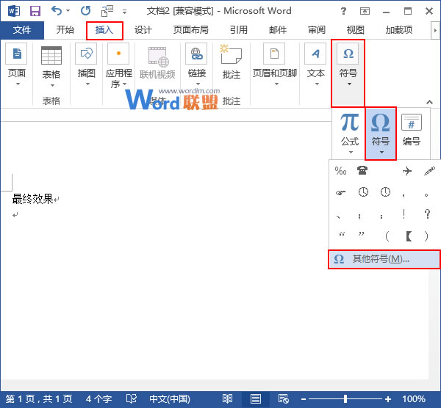441x408 pixels.
Task: Open the 应用程序 apps icon
Action: (118, 54)
